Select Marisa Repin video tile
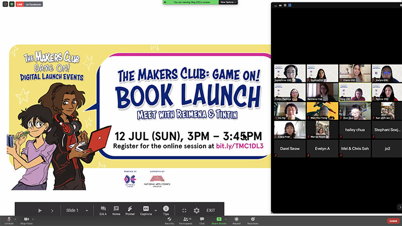This screenshot has width=402, height=226. click(x=322, y=130)
